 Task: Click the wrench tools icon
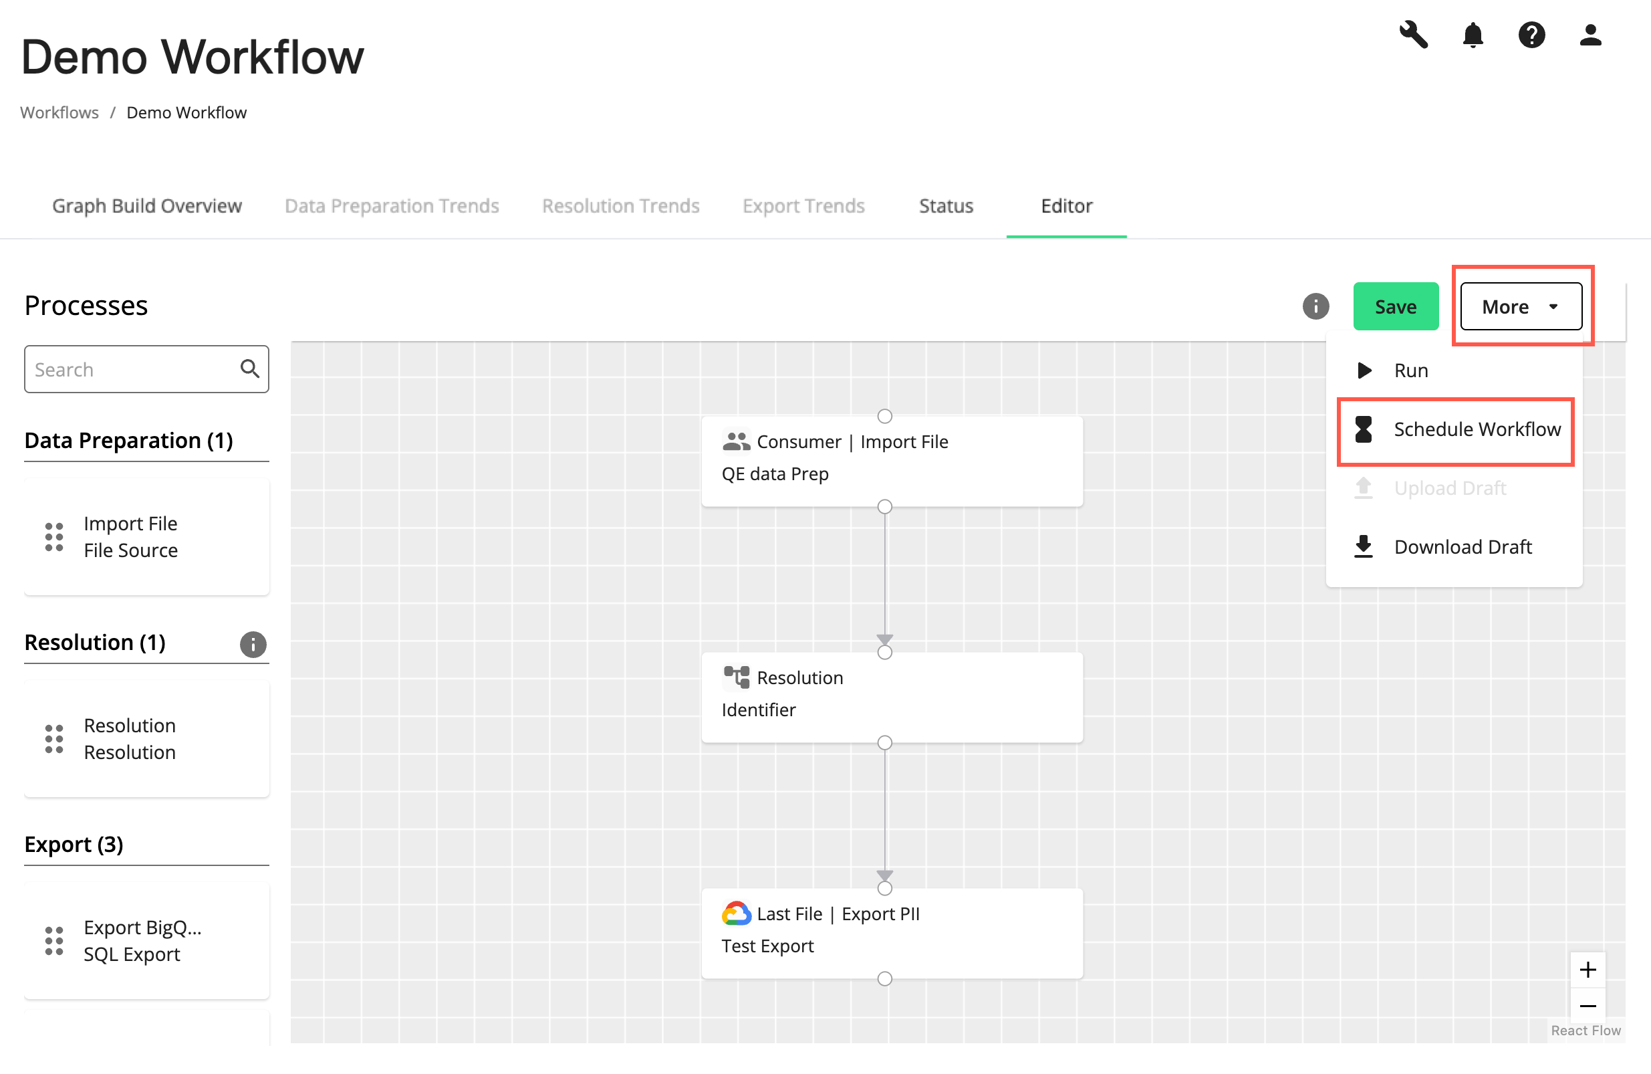pos(1414,35)
